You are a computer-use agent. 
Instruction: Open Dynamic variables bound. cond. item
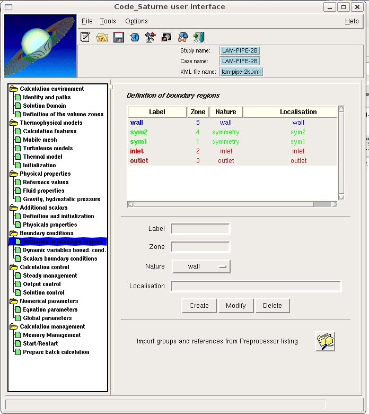pyautogui.click(x=64, y=250)
